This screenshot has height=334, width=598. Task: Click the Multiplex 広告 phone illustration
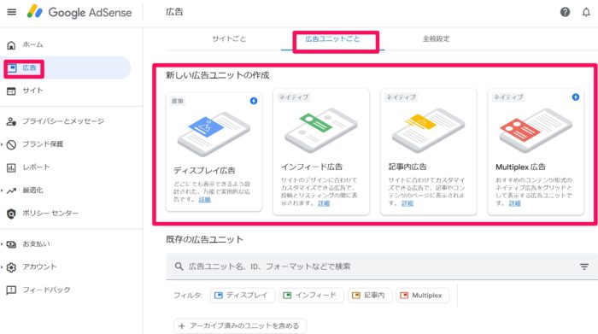tap(536, 130)
